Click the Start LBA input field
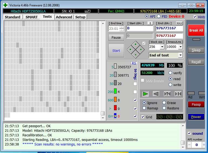Screen dimensions: 208x153 (x=140, y=28)
